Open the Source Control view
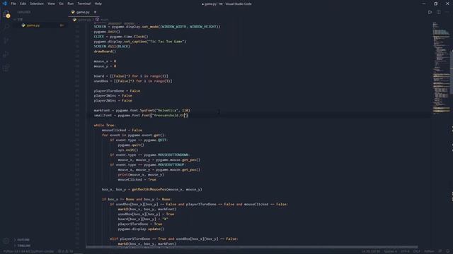This screenshot has height=254, width=453. pos(6,41)
